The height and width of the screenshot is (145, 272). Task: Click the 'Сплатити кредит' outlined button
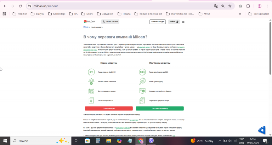[x=158, y=22]
